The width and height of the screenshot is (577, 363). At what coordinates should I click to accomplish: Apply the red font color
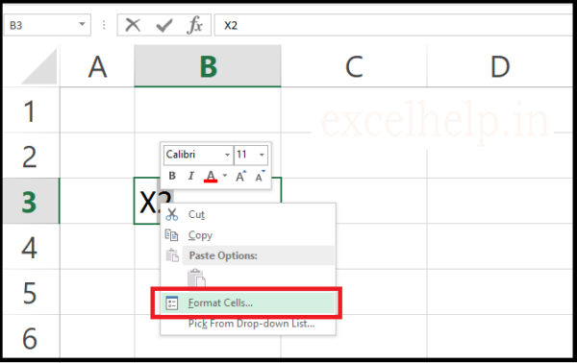211,176
